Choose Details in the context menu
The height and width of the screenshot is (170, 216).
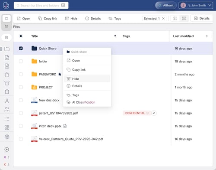87,86
